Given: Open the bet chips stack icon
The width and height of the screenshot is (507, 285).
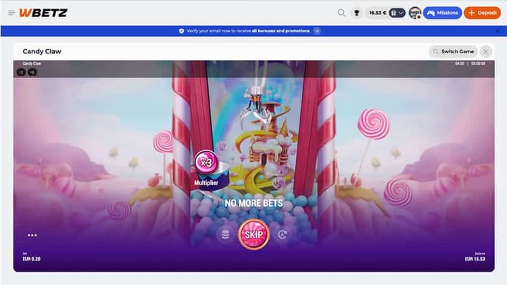Looking at the screenshot, I should pos(225,234).
